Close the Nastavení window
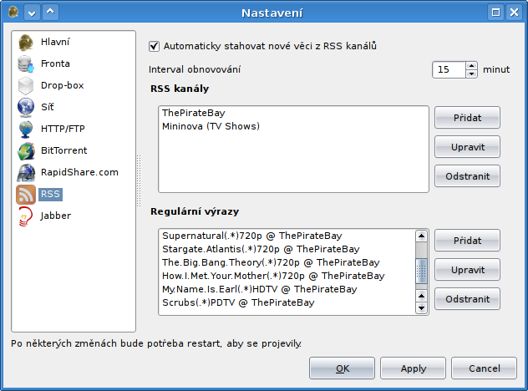Image resolution: width=528 pixels, height=391 pixels. 514,13
